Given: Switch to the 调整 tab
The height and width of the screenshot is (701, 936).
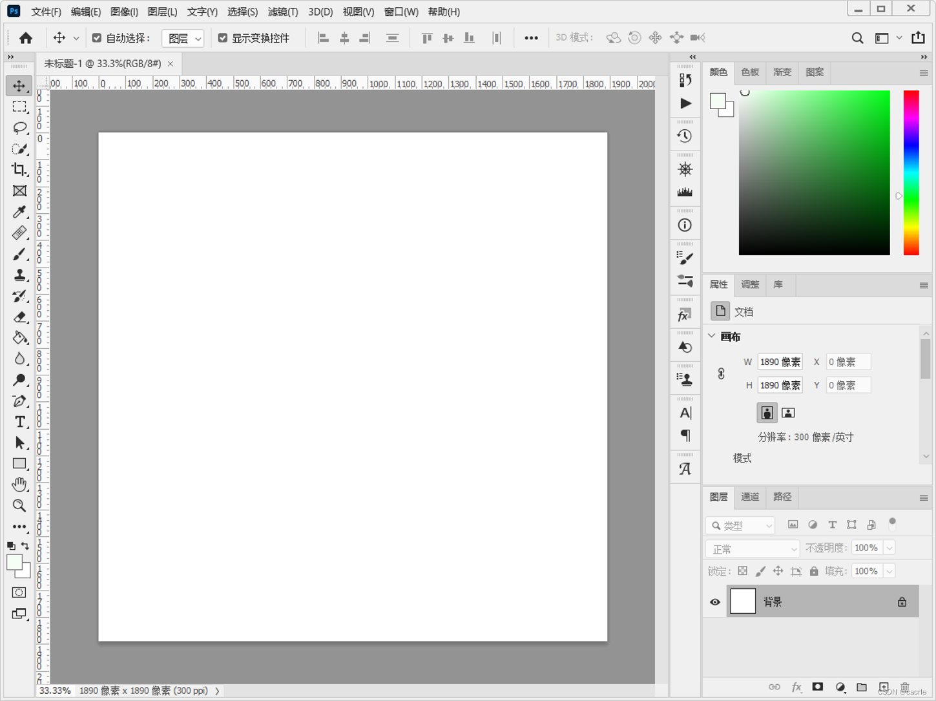Looking at the screenshot, I should click(750, 284).
